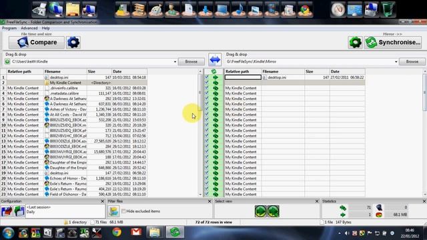The width and height of the screenshot is (427, 240).
Task: Launch Chrome from the top dock
Action: (305, 9)
